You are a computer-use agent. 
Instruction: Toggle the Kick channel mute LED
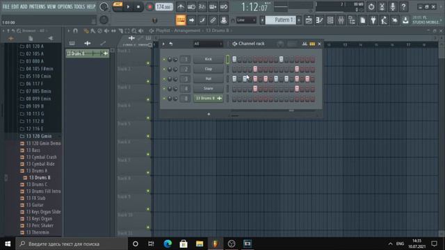tap(164, 59)
